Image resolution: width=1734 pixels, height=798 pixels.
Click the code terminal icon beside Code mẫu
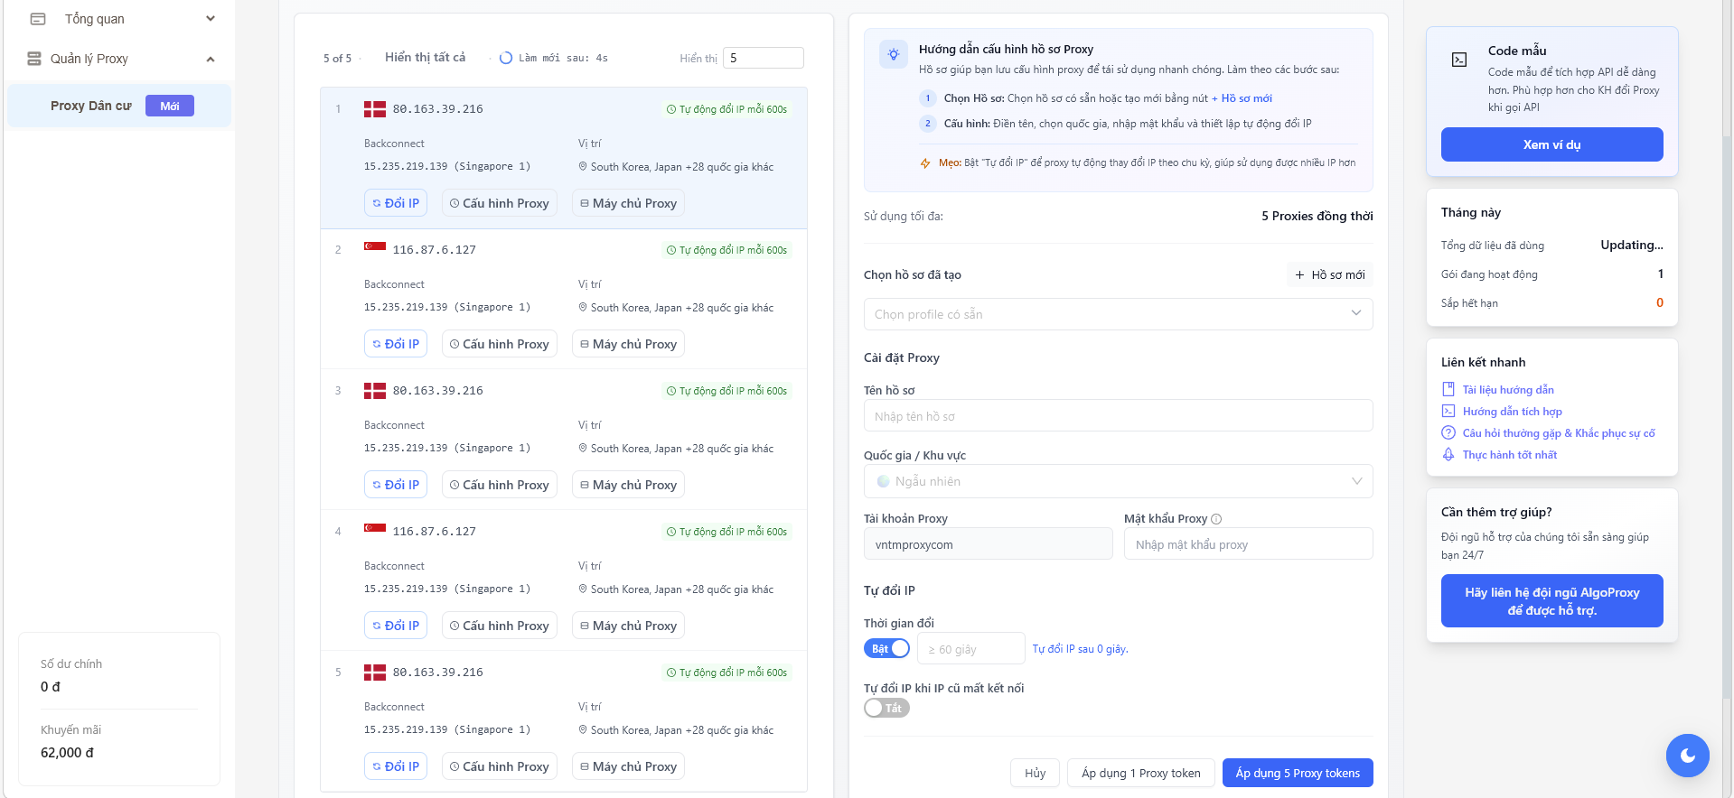pos(1458,60)
